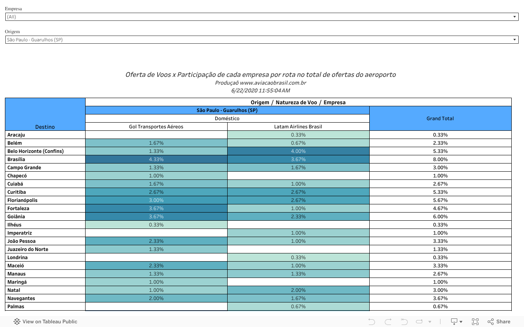Click the Undo arrow icon
Viewport: 524px width, 327px height.
[372, 322]
